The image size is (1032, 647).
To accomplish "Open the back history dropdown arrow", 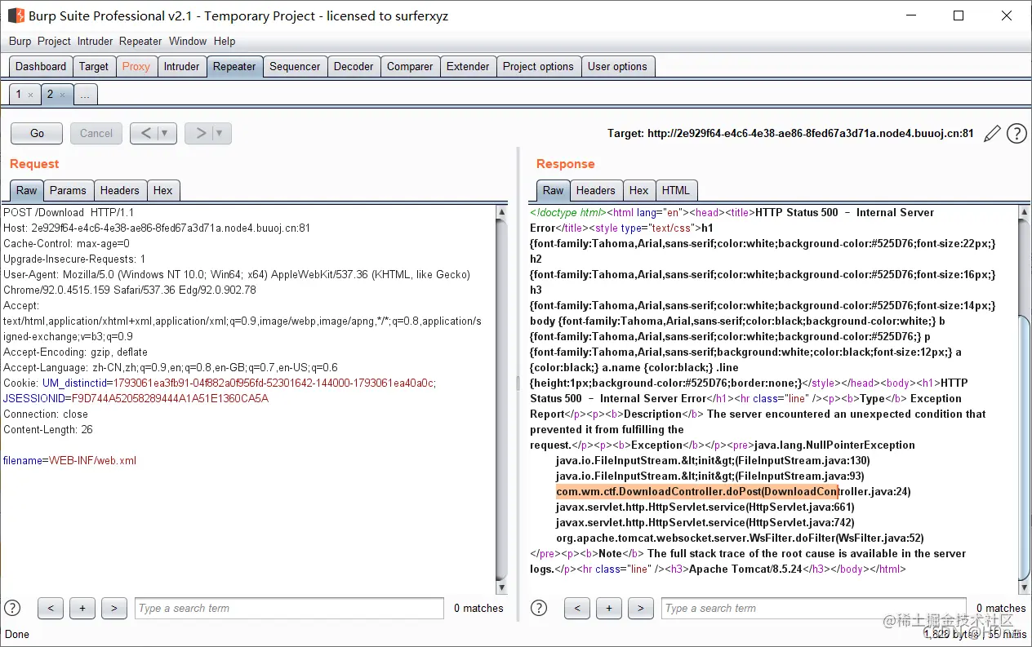I will click(x=166, y=133).
